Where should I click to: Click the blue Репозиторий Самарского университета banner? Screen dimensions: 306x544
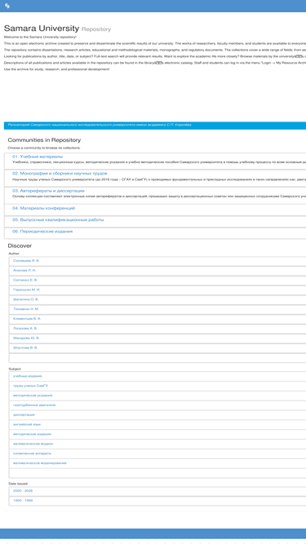[155, 126]
